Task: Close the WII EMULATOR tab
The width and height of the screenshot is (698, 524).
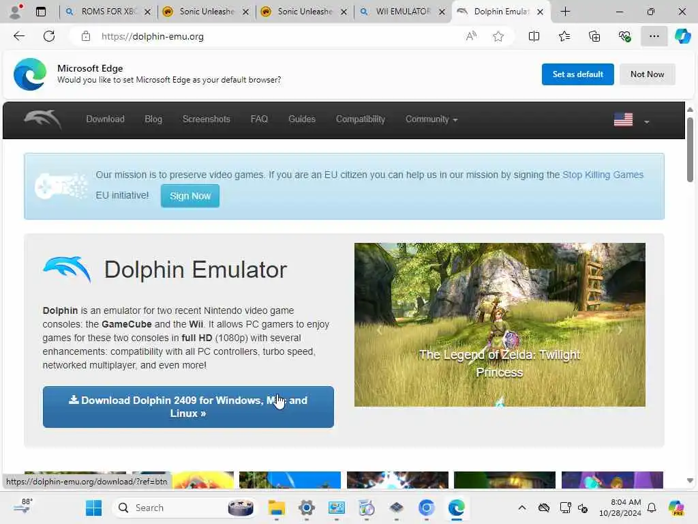Action: coord(442,12)
